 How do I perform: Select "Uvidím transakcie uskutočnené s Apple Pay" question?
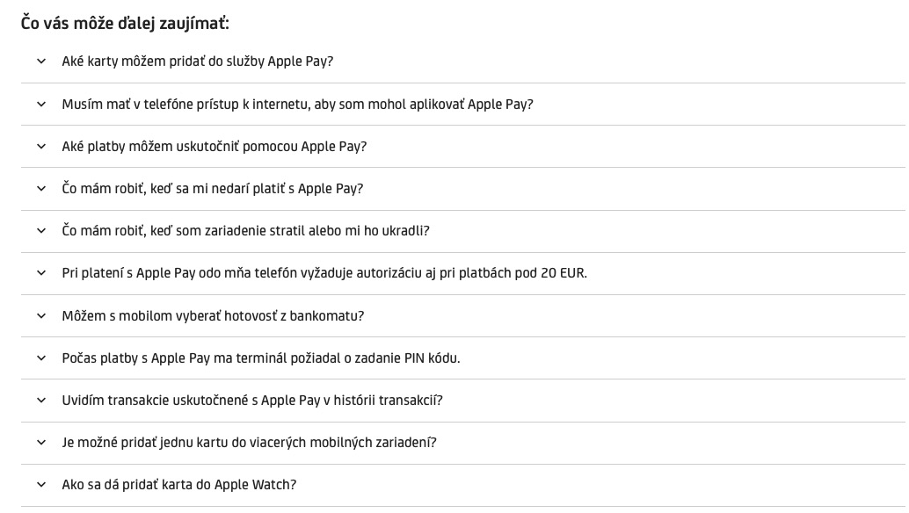[x=252, y=400]
